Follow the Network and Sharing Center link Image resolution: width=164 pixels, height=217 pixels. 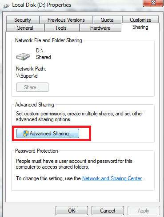point(112,178)
